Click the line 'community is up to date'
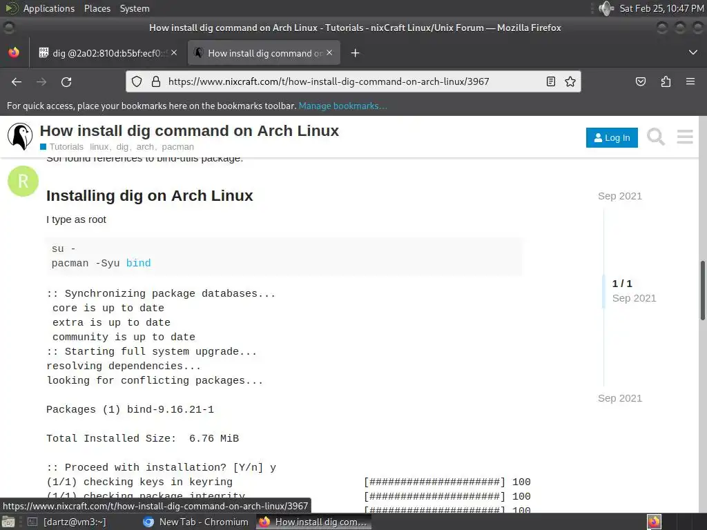This screenshot has width=707, height=530. [x=124, y=337]
